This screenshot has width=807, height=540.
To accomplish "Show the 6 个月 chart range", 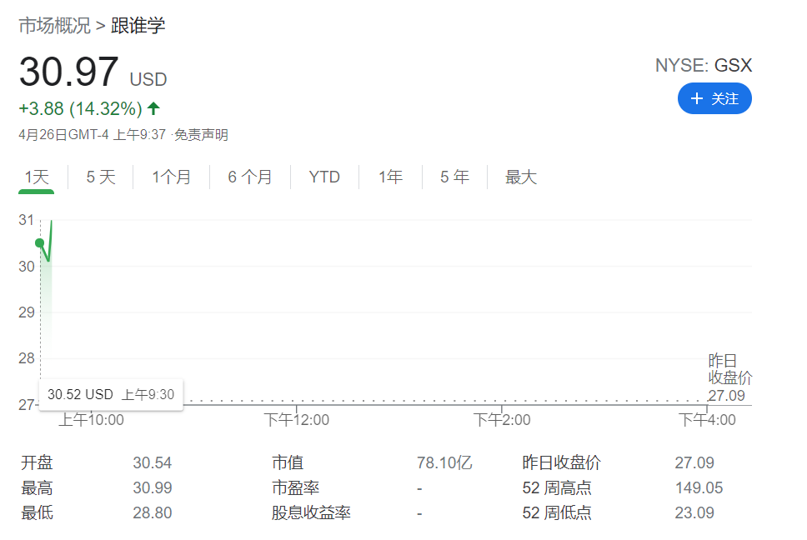I will (x=250, y=177).
